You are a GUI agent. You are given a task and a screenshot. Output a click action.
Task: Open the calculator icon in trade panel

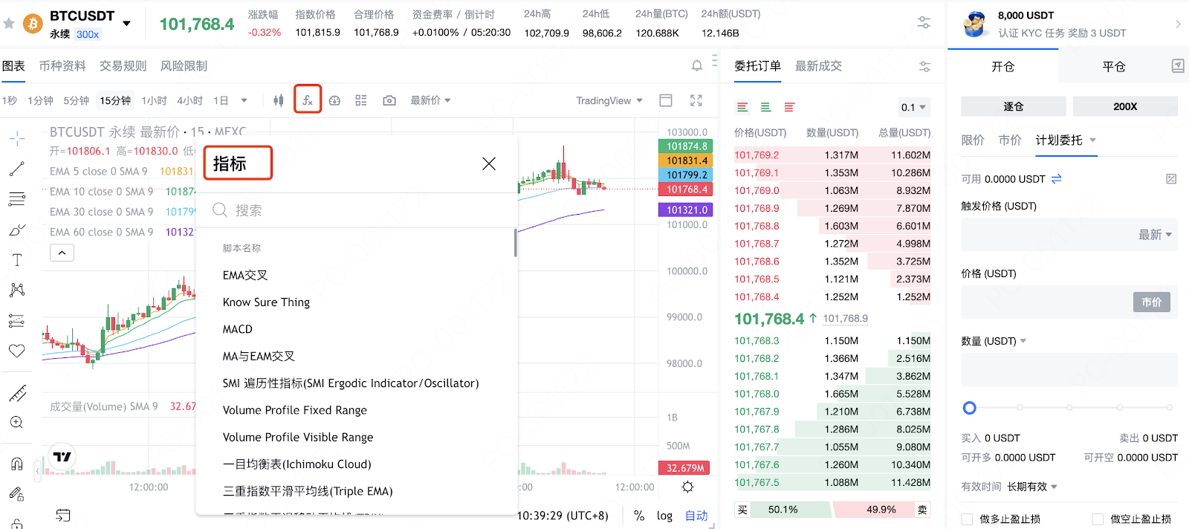[x=1177, y=66]
